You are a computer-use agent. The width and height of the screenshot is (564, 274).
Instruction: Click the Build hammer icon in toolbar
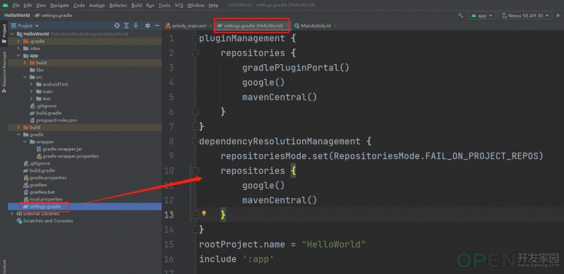click(x=460, y=16)
